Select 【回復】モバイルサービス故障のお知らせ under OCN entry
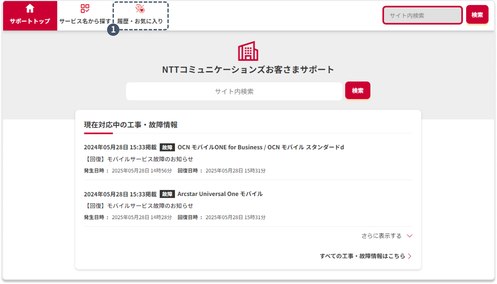This screenshot has width=497, height=284. click(x=139, y=159)
